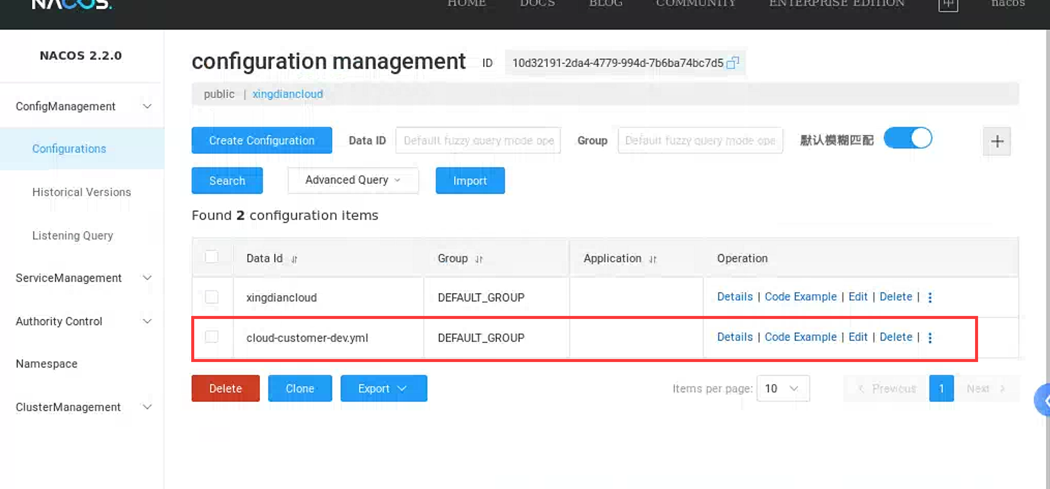
Task: Click the Create Configuration button
Action: point(262,140)
